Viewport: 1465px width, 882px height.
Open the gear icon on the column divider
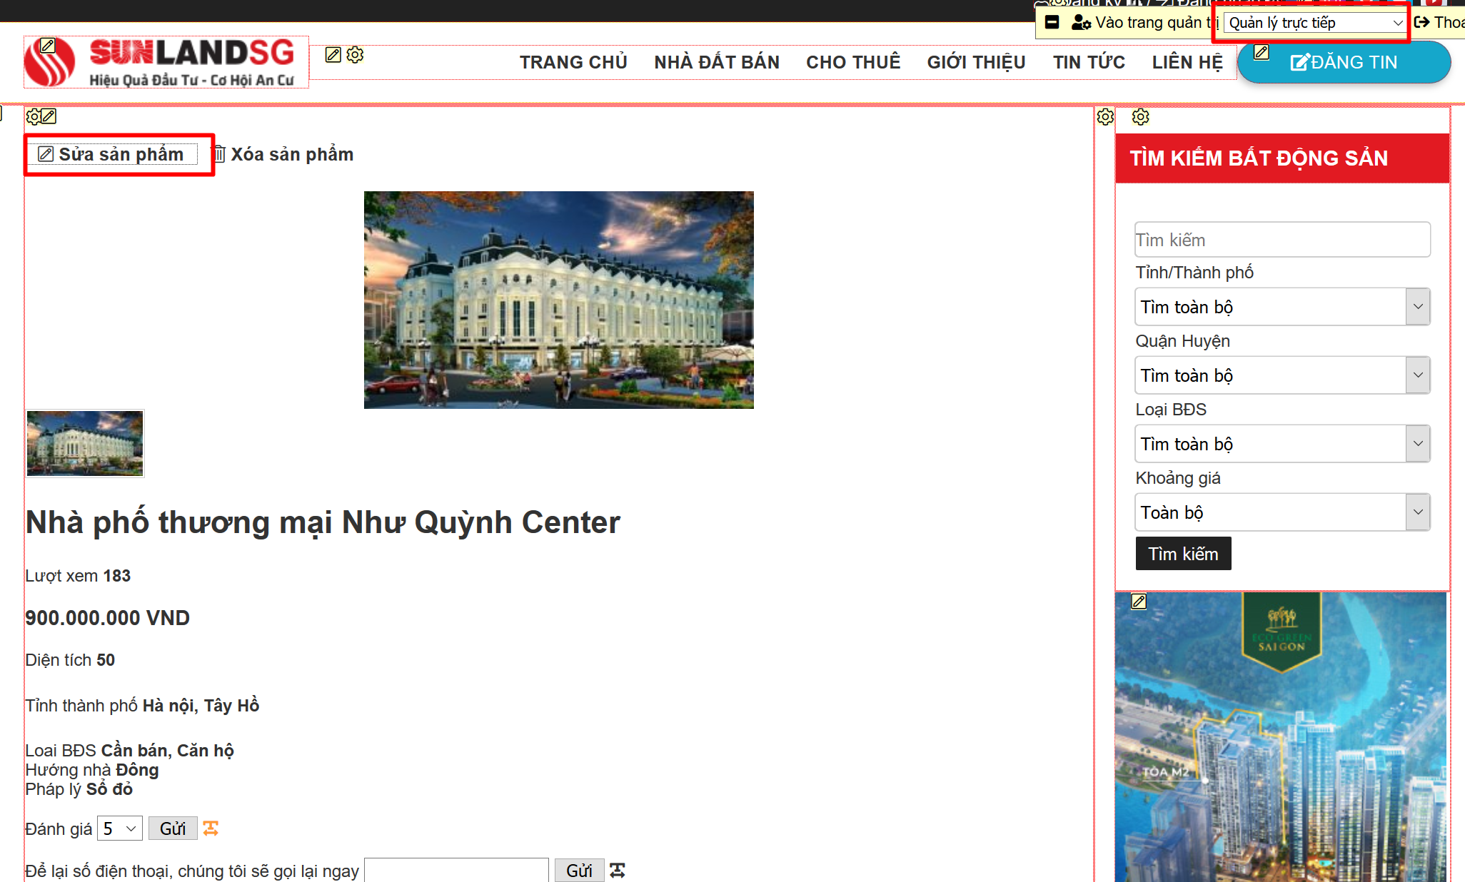point(1105,117)
